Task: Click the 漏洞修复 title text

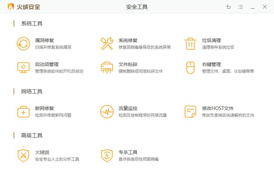Action: (x=44, y=40)
